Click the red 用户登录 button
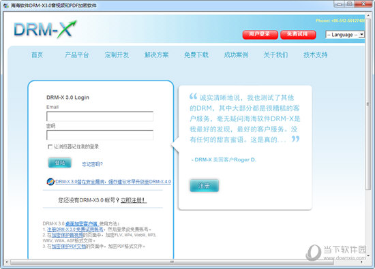This screenshot has height=269, width=375. [260, 35]
